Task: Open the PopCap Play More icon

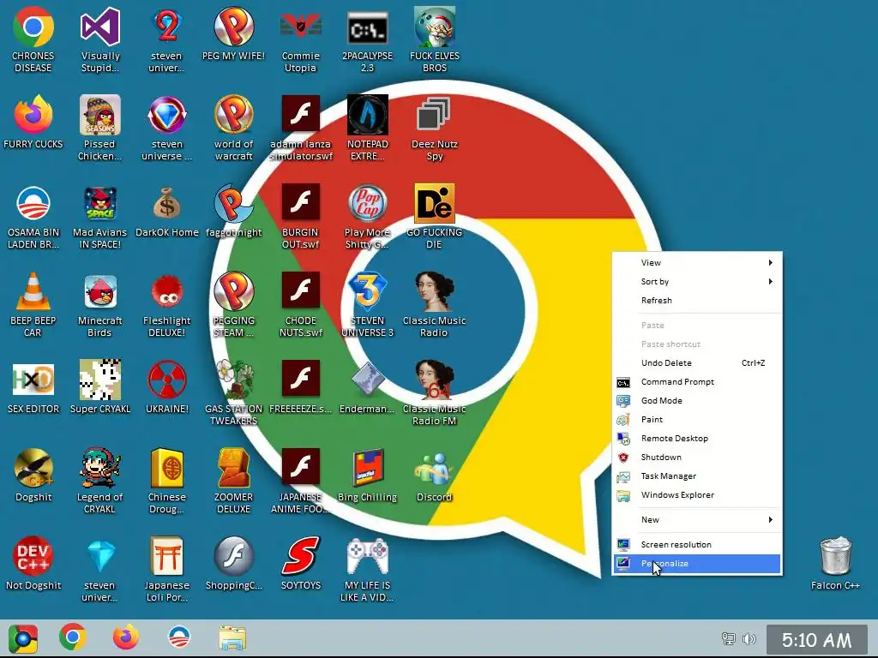Action: tap(367, 203)
